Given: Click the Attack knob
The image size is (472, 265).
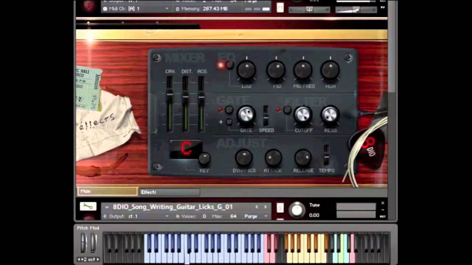Looking at the screenshot, I should tap(273, 158).
